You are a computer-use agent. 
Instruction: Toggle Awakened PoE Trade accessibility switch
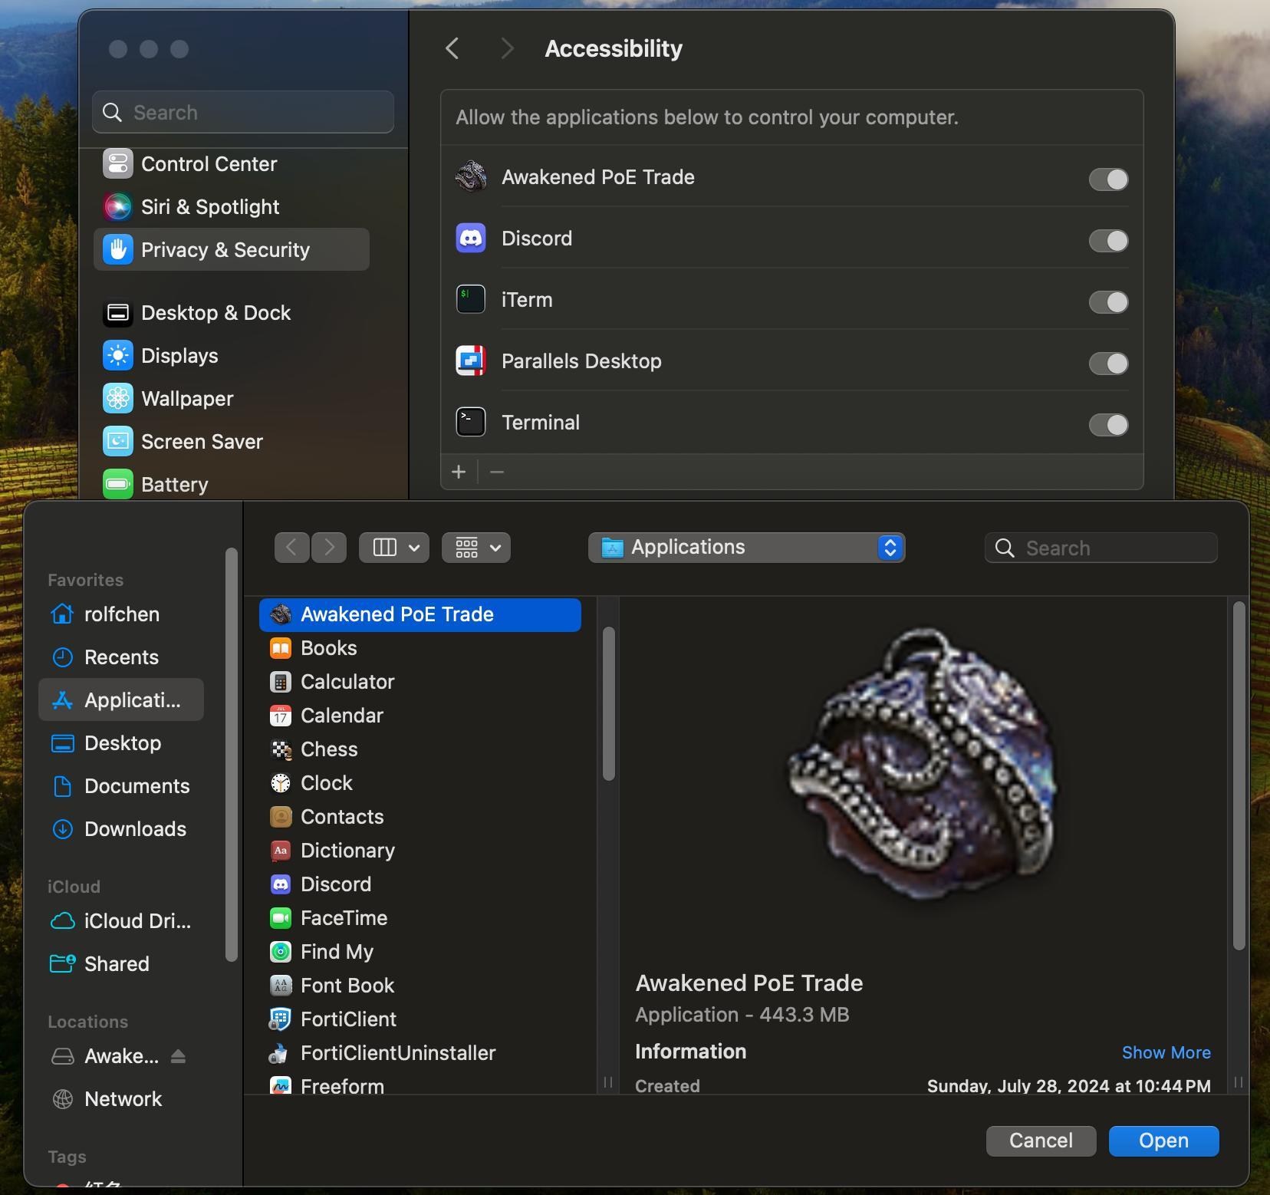[x=1108, y=179]
